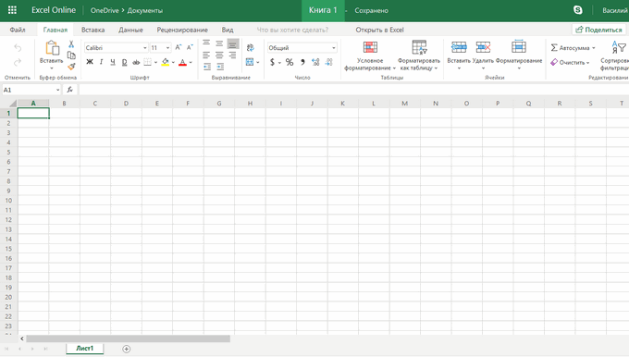Viewport: 629px width, 357px height.
Task: Expand the Name Box A1 dropdown
Action: point(57,90)
